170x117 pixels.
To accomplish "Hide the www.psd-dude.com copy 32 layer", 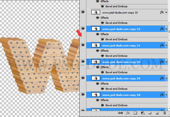I will [83, 28].
